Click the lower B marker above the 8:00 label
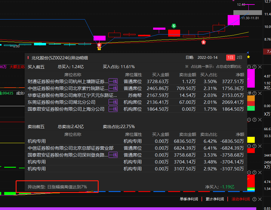271x210 pixels. (99, 45)
